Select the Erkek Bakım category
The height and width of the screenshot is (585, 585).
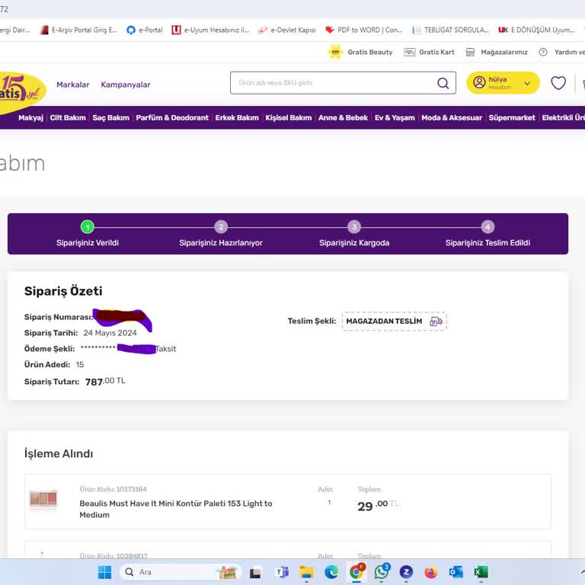coord(237,117)
